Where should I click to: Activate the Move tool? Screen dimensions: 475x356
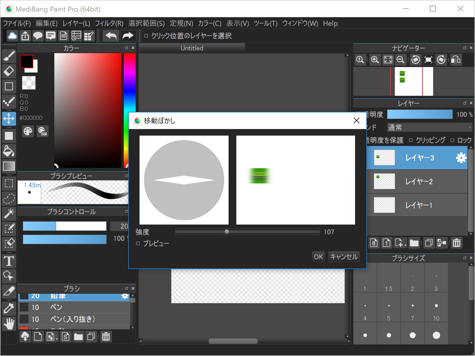(x=9, y=119)
